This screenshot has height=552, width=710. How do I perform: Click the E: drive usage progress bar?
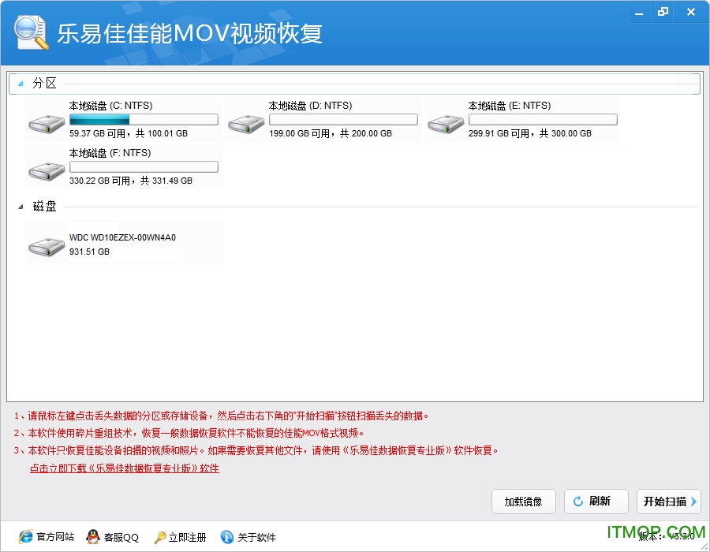(x=543, y=119)
